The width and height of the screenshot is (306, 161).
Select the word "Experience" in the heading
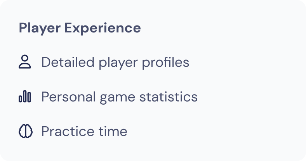pyautogui.click(x=103, y=28)
